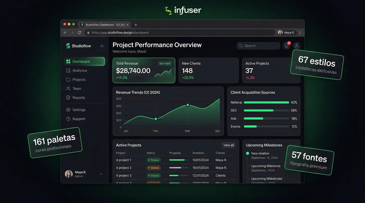
Task: Click the Progress column header
Action: coord(175,153)
